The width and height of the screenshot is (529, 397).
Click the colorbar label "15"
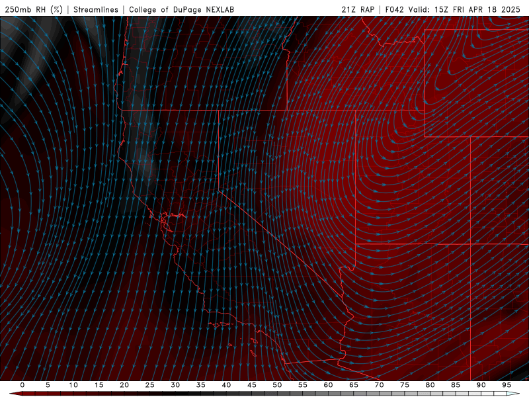(99, 385)
